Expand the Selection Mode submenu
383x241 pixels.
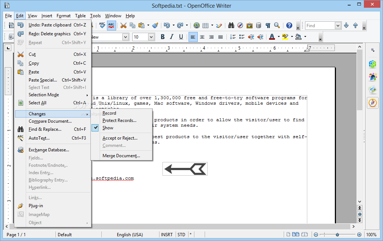(53, 95)
